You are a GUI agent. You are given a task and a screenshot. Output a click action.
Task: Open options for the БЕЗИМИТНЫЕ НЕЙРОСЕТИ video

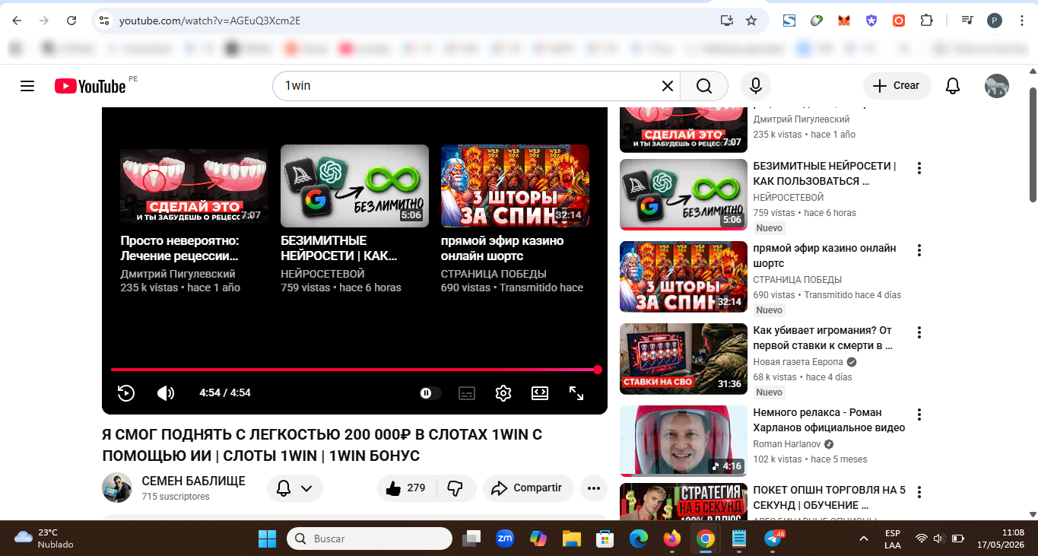pyautogui.click(x=919, y=168)
